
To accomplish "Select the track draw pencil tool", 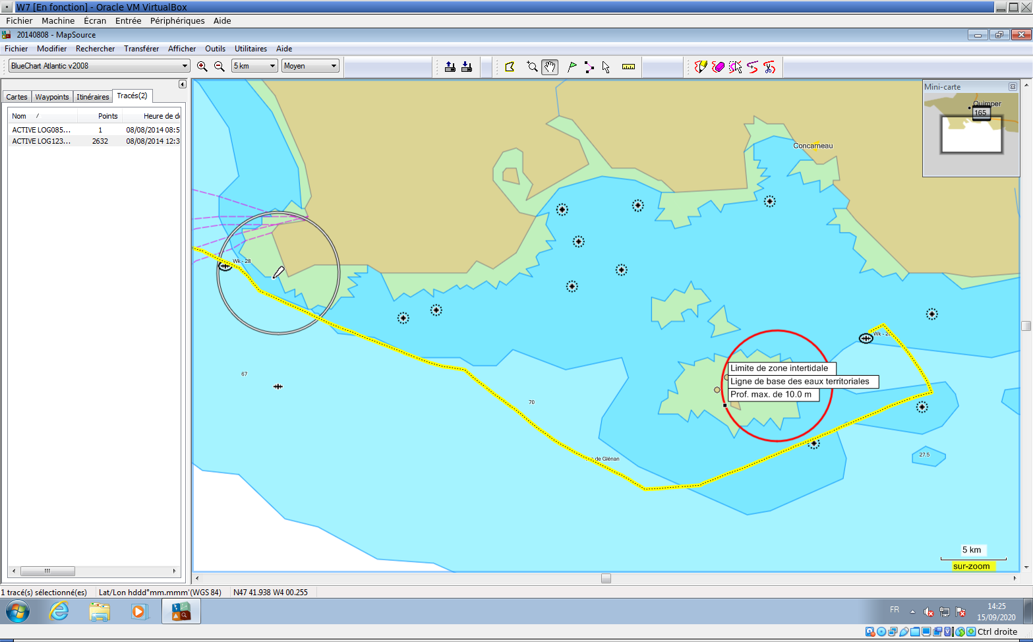I will [x=701, y=67].
